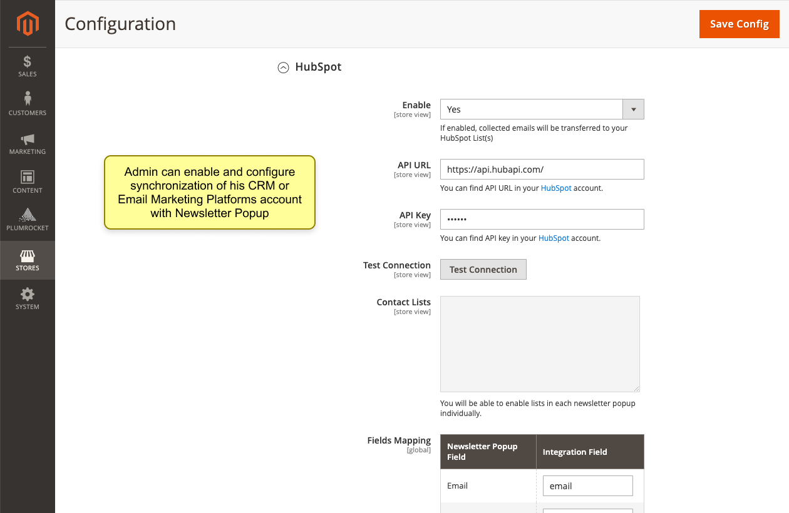Collapse the HubSpot section
789x513 pixels.
(284, 68)
